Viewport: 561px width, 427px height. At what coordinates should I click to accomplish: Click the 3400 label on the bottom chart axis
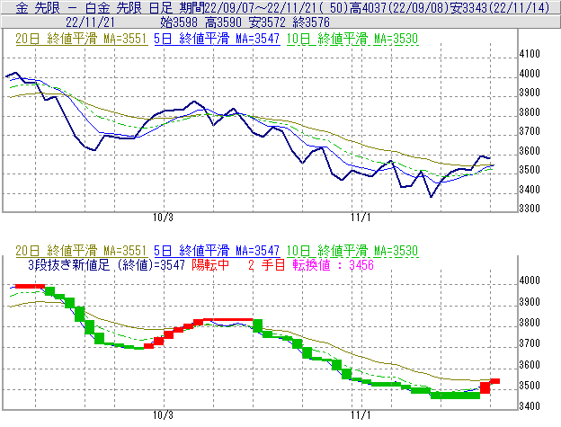tap(530, 406)
